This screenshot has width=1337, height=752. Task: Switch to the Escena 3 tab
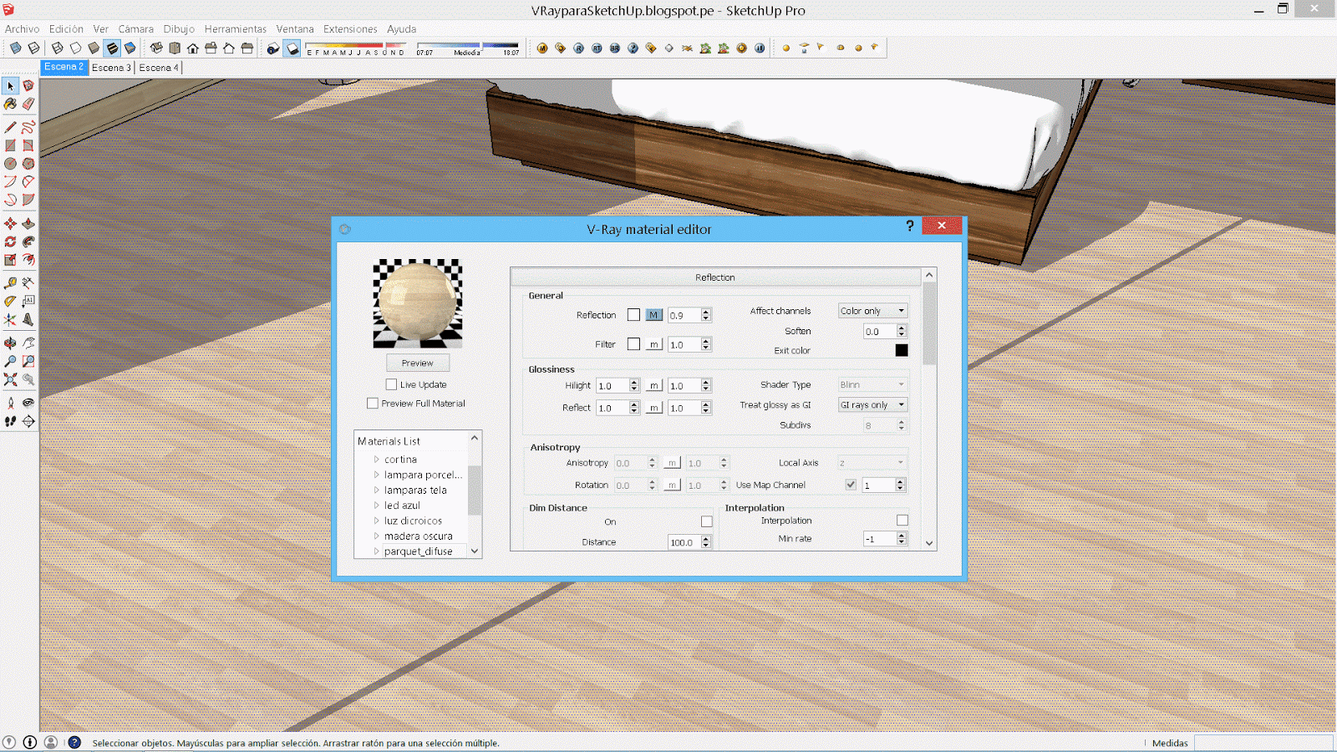[111, 67]
